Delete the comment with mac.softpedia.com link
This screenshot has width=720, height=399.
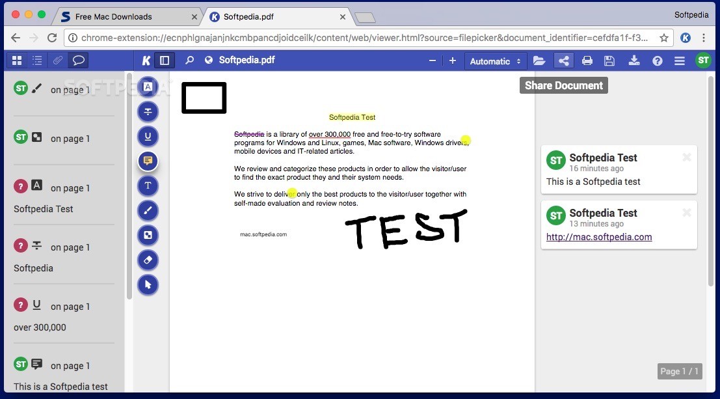(686, 212)
